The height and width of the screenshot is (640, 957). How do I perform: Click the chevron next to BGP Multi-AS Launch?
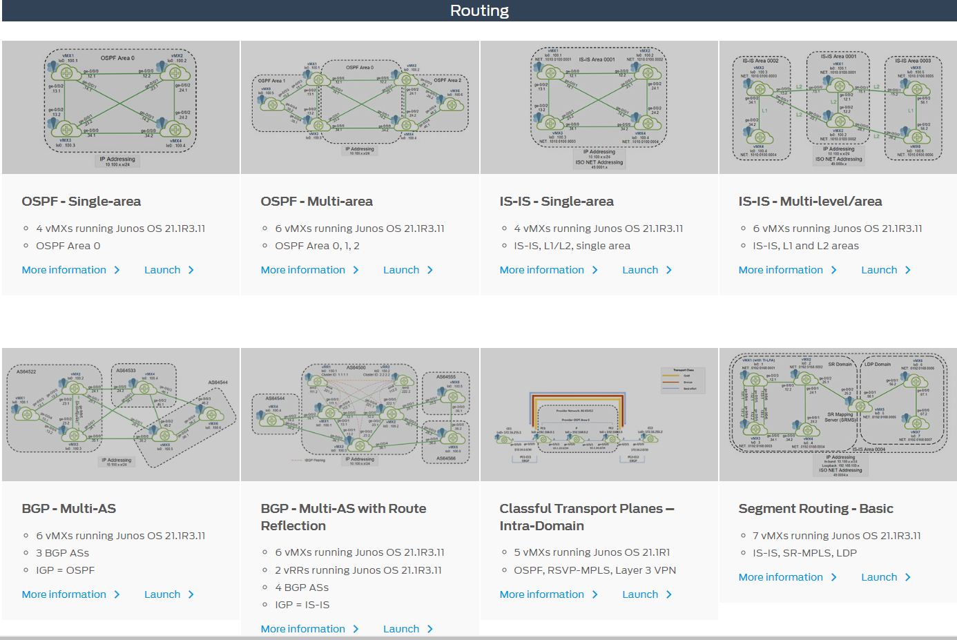pyautogui.click(x=191, y=594)
